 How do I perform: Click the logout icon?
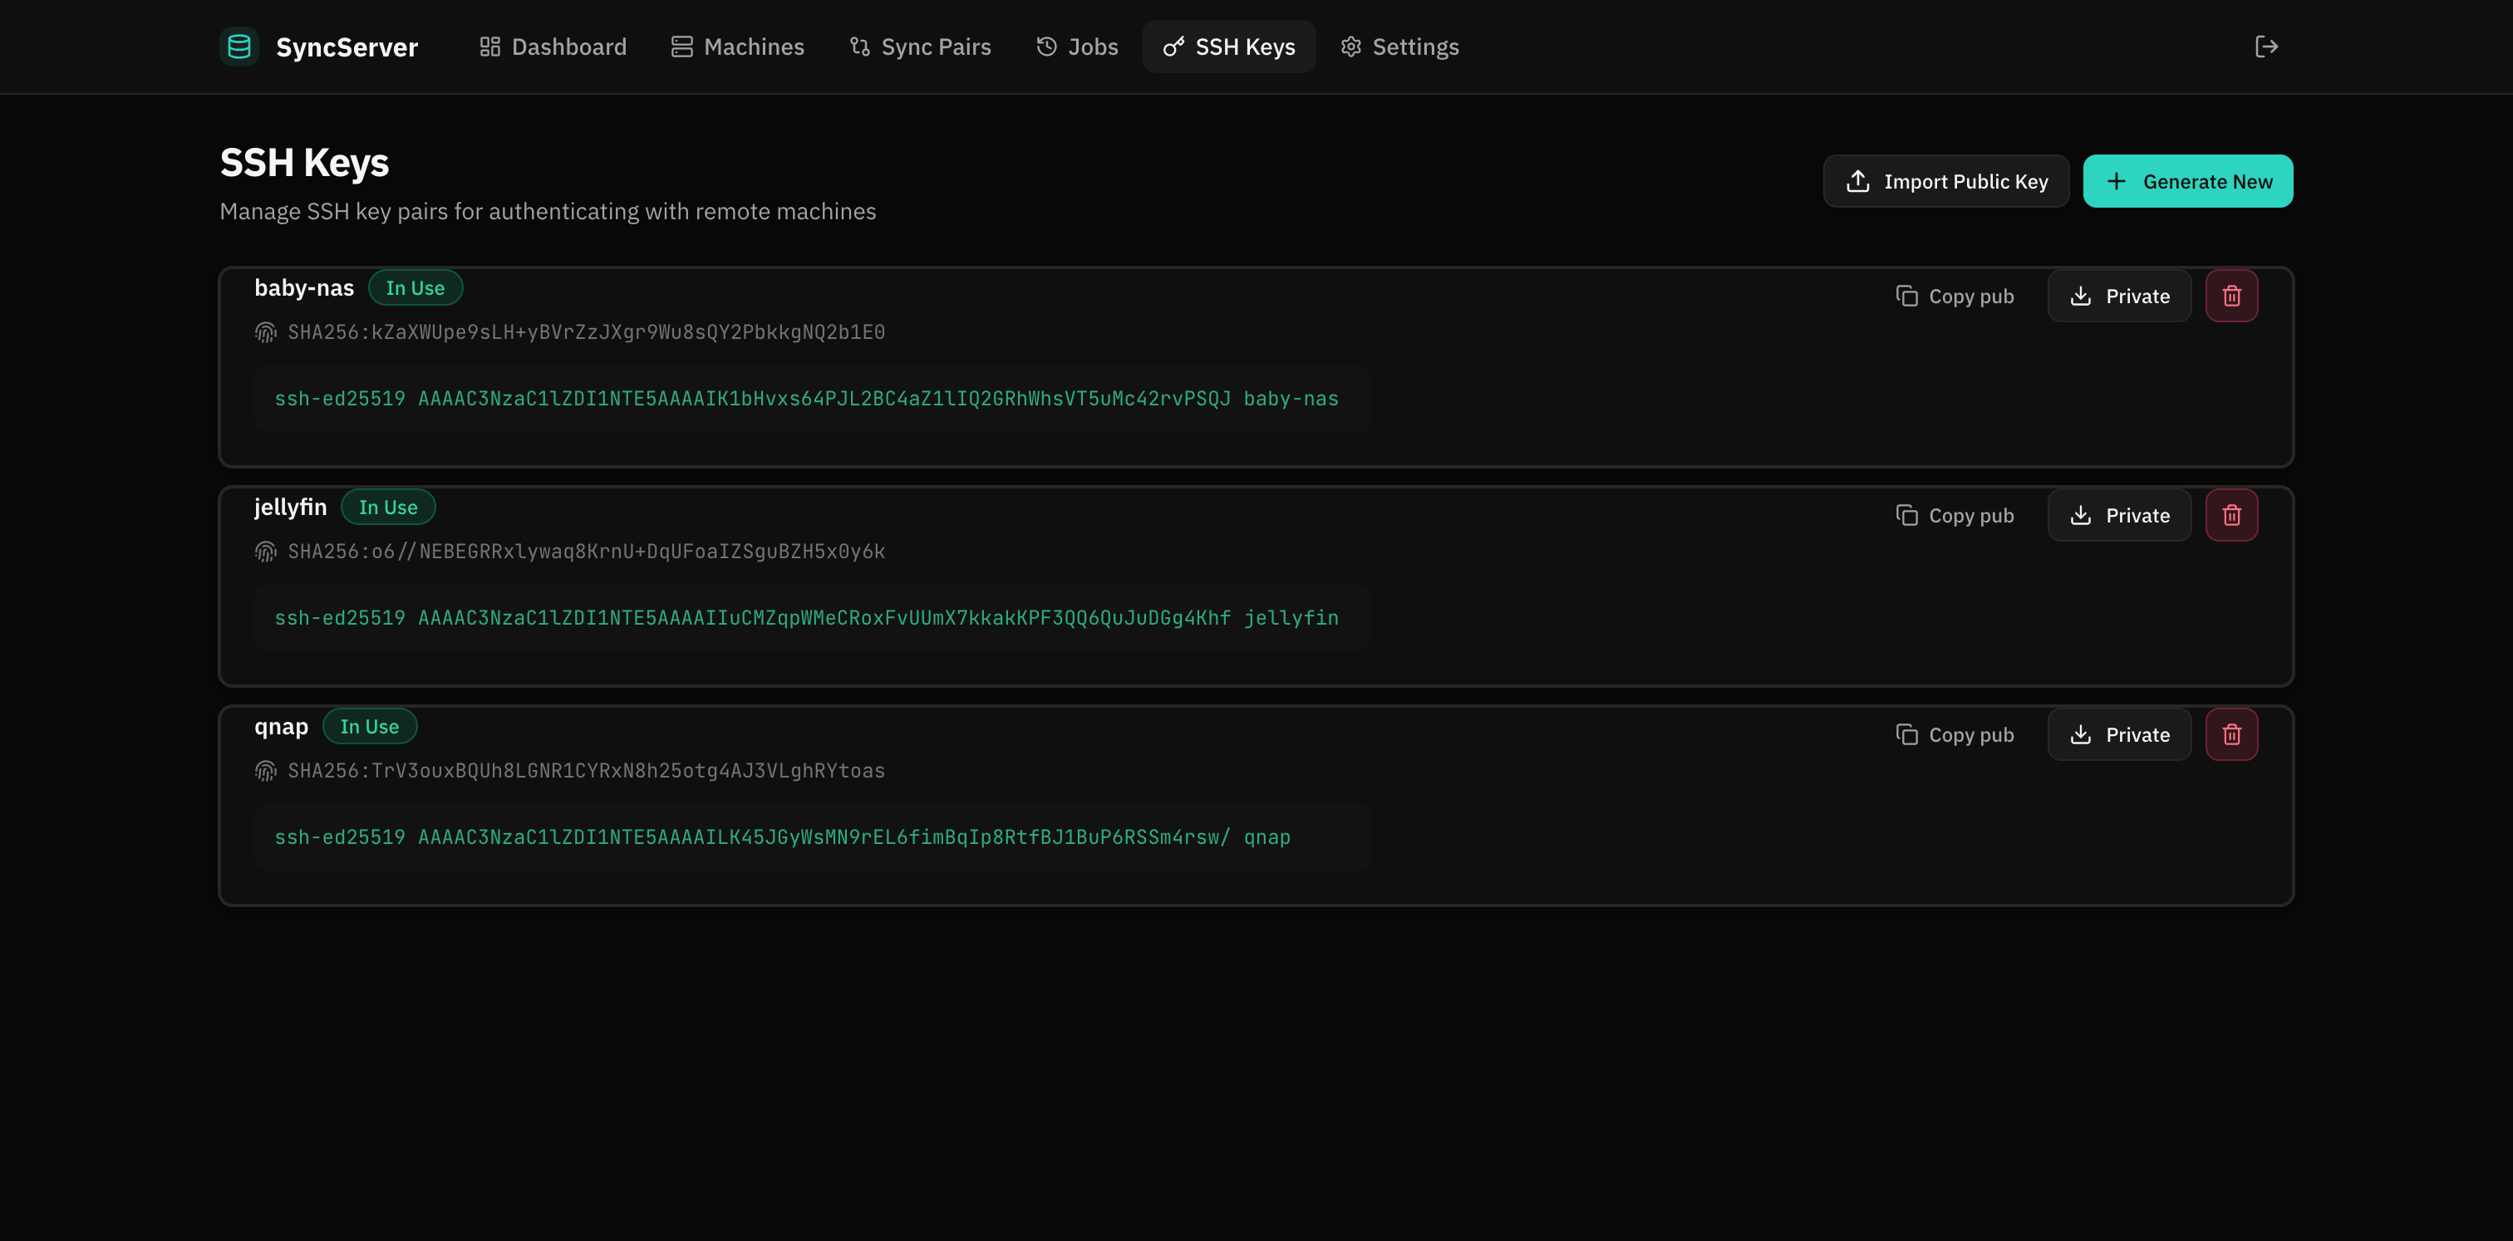pyautogui.click(x=2266, y=47)
